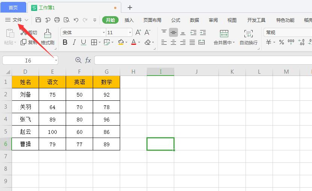312x191 pixels.
Task: Open Print Preview icon
Action: (x=66, y=20)
